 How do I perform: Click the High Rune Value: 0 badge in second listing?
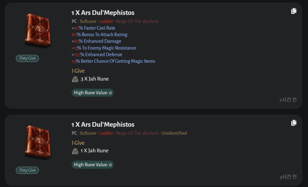[x=93, y=165]
